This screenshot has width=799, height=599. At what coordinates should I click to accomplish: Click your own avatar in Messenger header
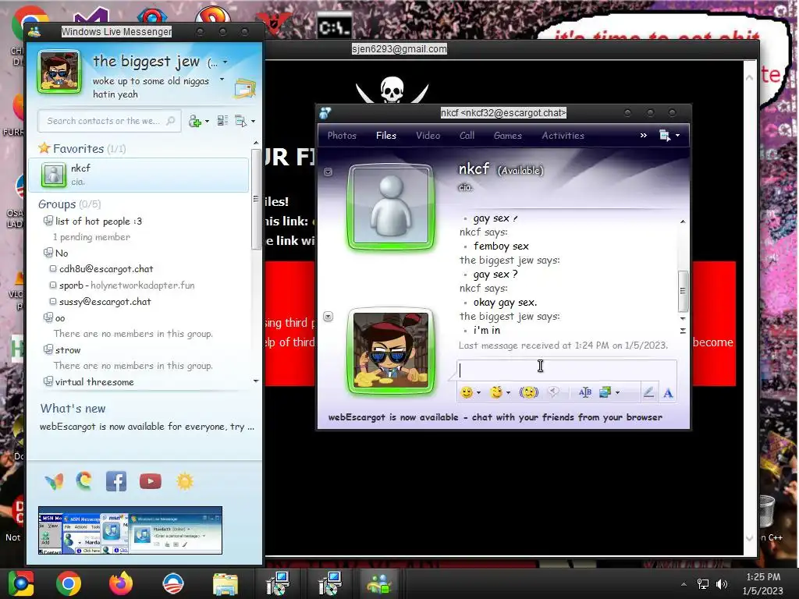pos(59,72)
